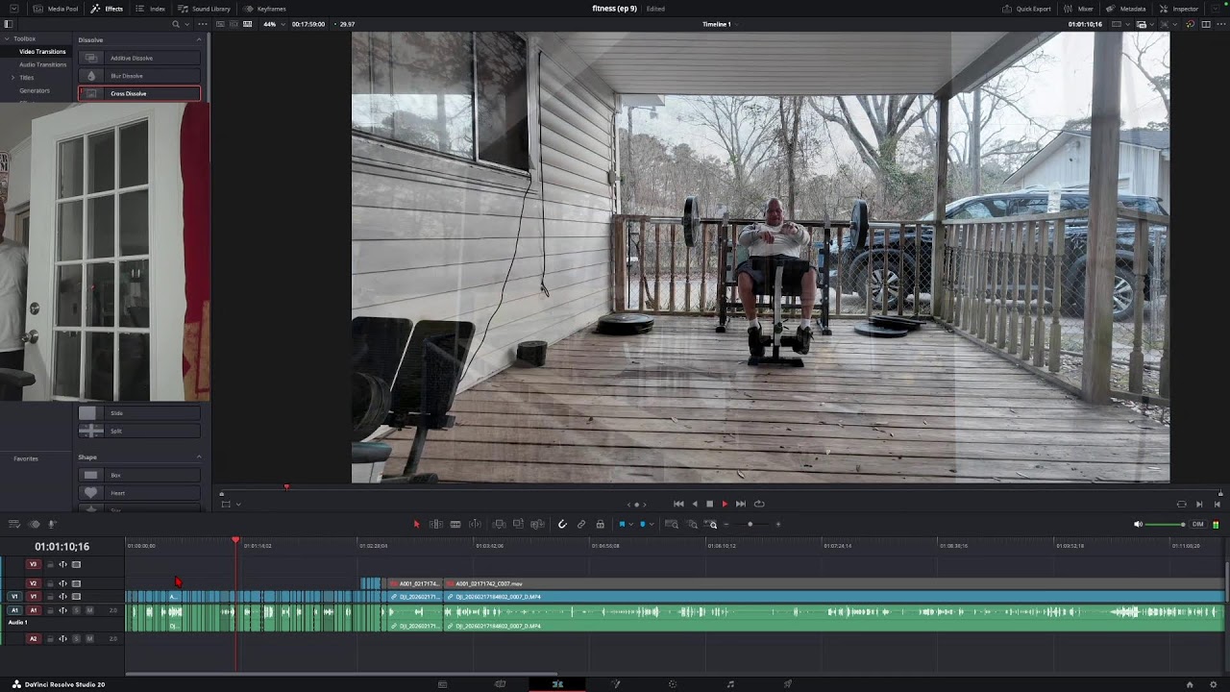The image size is (1230, 692).
Task: Click the Insert Clip icon
Action: coord(499,524)
